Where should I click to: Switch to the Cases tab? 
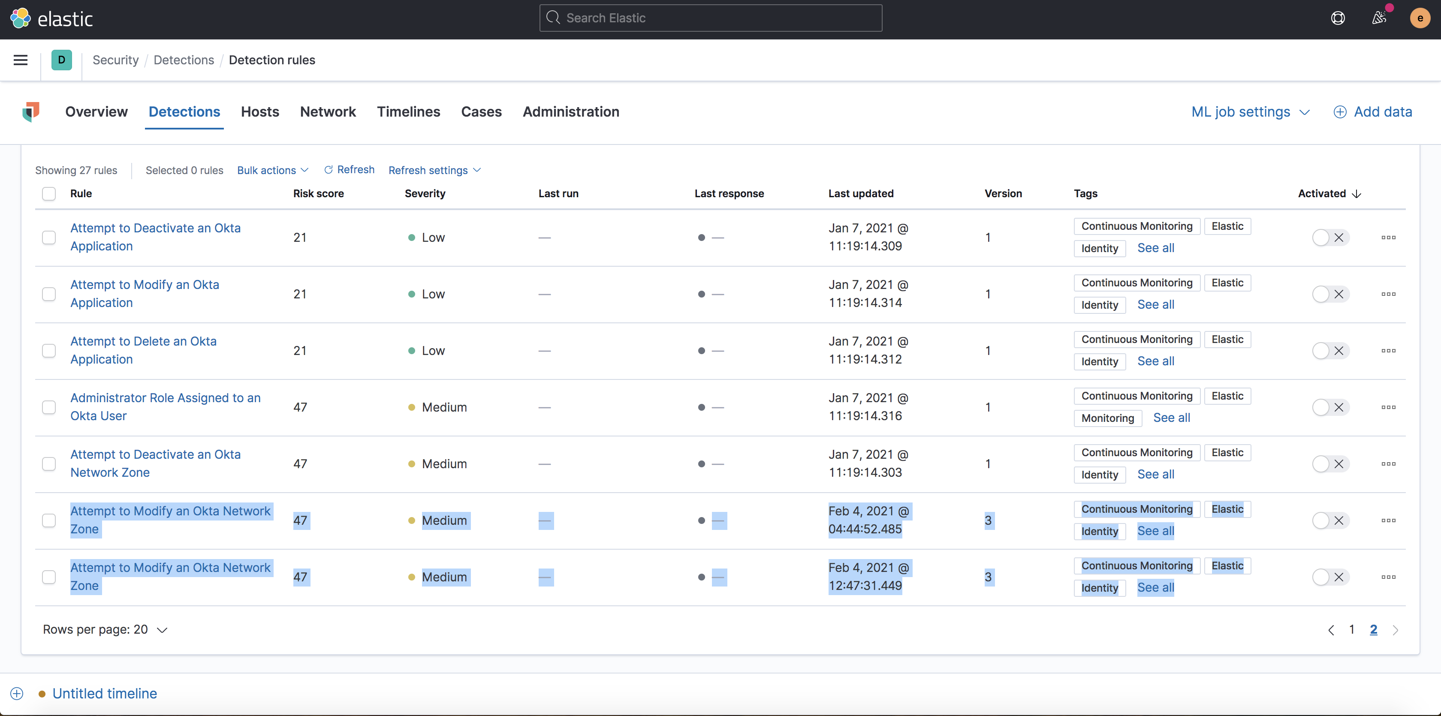tap(481, 112)
